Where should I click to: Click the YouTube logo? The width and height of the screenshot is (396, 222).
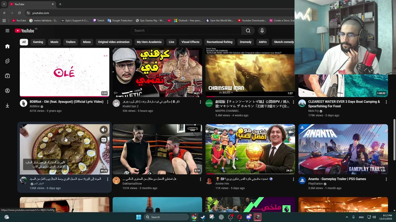click(25, 31)
